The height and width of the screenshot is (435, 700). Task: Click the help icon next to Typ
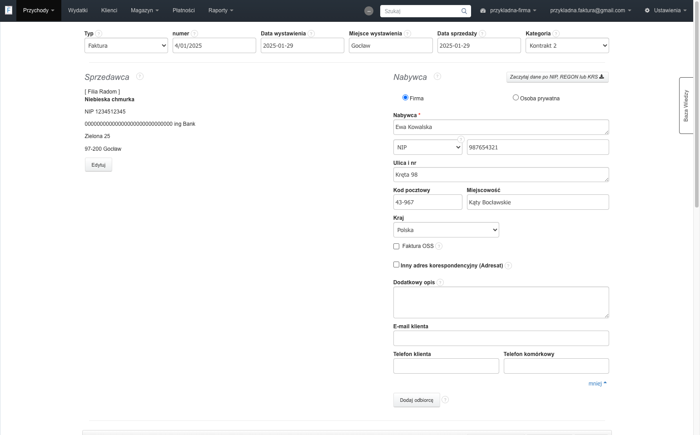(99, 34)
